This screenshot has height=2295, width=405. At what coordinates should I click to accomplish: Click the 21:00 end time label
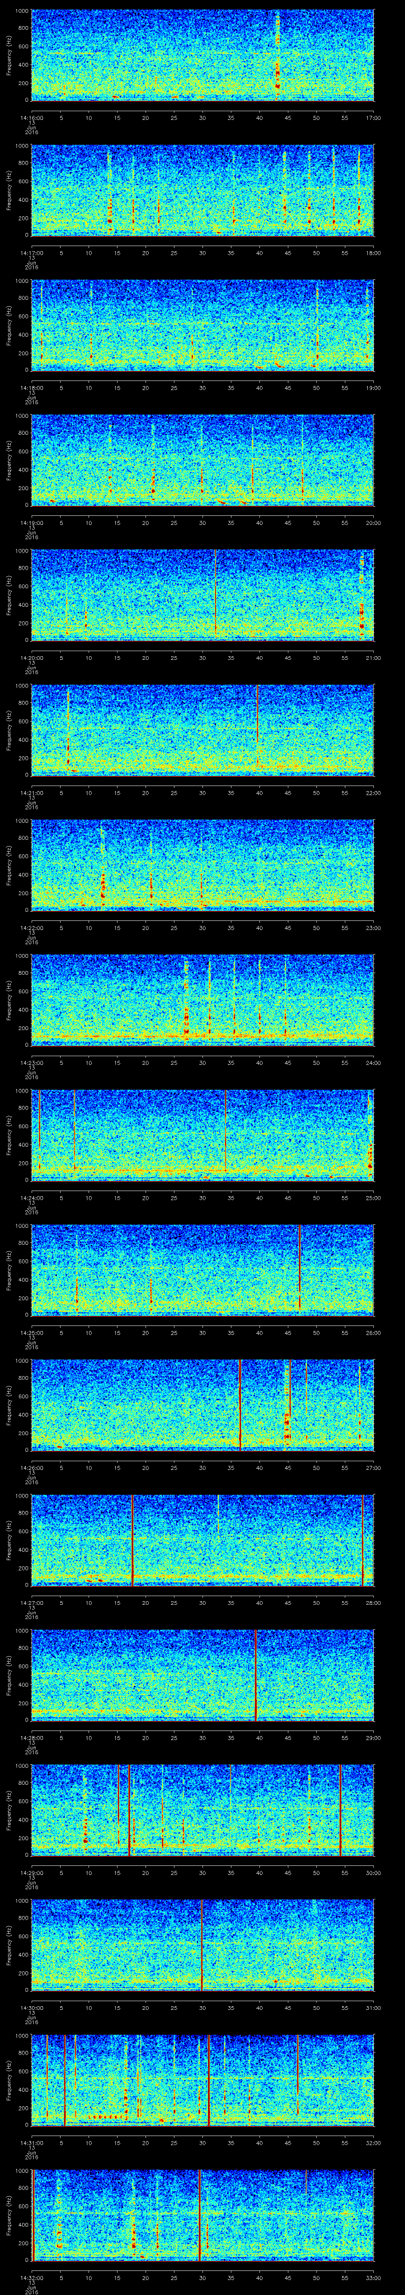(x=373, y=657)
